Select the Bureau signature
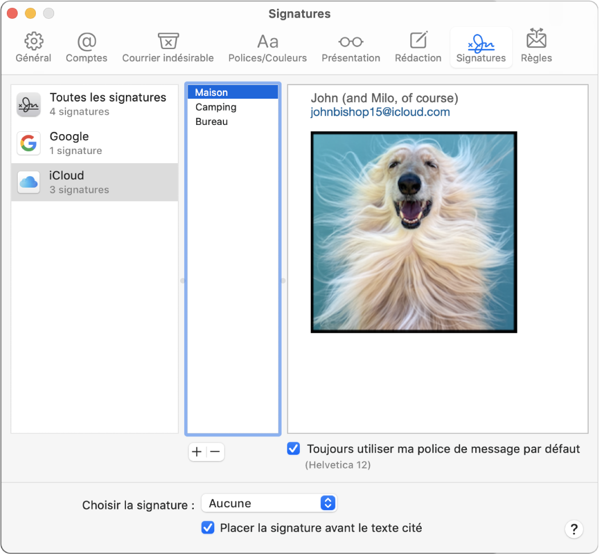Image resolution: width=599 pixels, height=554 pixels. click(x=212, y=122)
